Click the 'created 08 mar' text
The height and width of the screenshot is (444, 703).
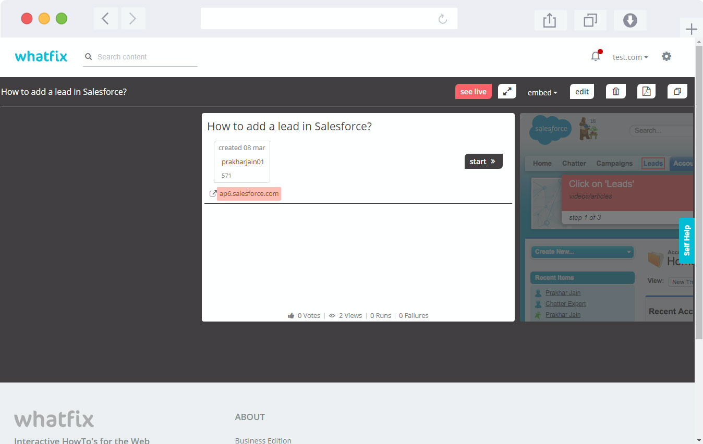pyautogui.click(x=242, y=147)
